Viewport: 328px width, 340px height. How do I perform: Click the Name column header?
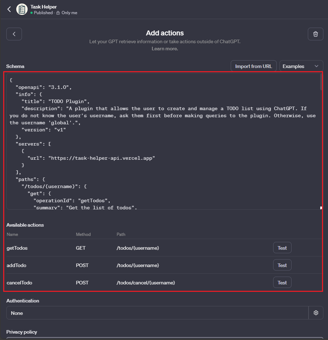pyautogui.click(x=12, y=234)
